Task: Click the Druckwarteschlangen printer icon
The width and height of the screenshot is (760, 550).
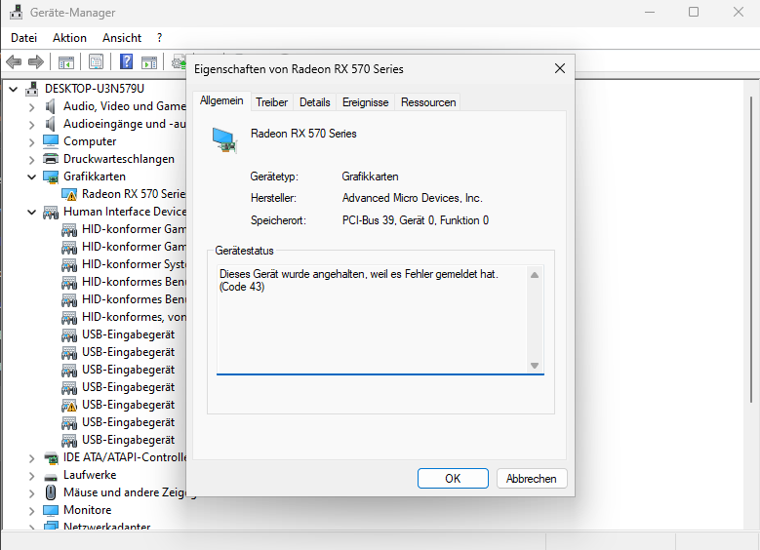Action: point(51,159)
